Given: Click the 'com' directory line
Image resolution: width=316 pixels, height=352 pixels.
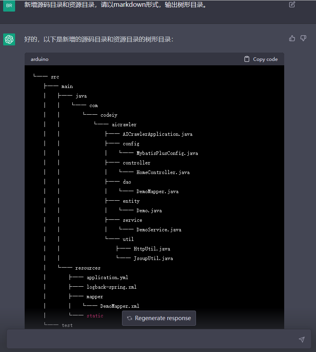Looking at the screenshot, I should (94, 106).
